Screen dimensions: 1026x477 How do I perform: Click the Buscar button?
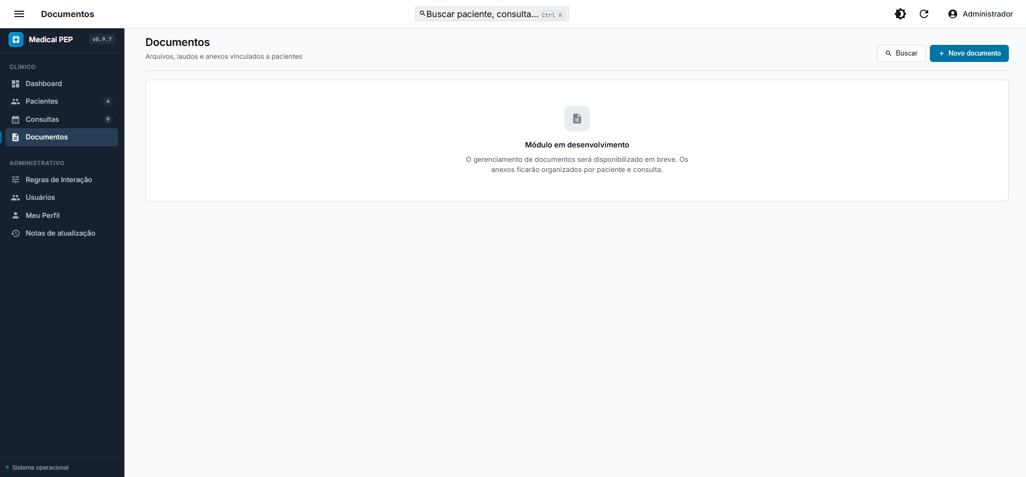click(x=901, y=53)
